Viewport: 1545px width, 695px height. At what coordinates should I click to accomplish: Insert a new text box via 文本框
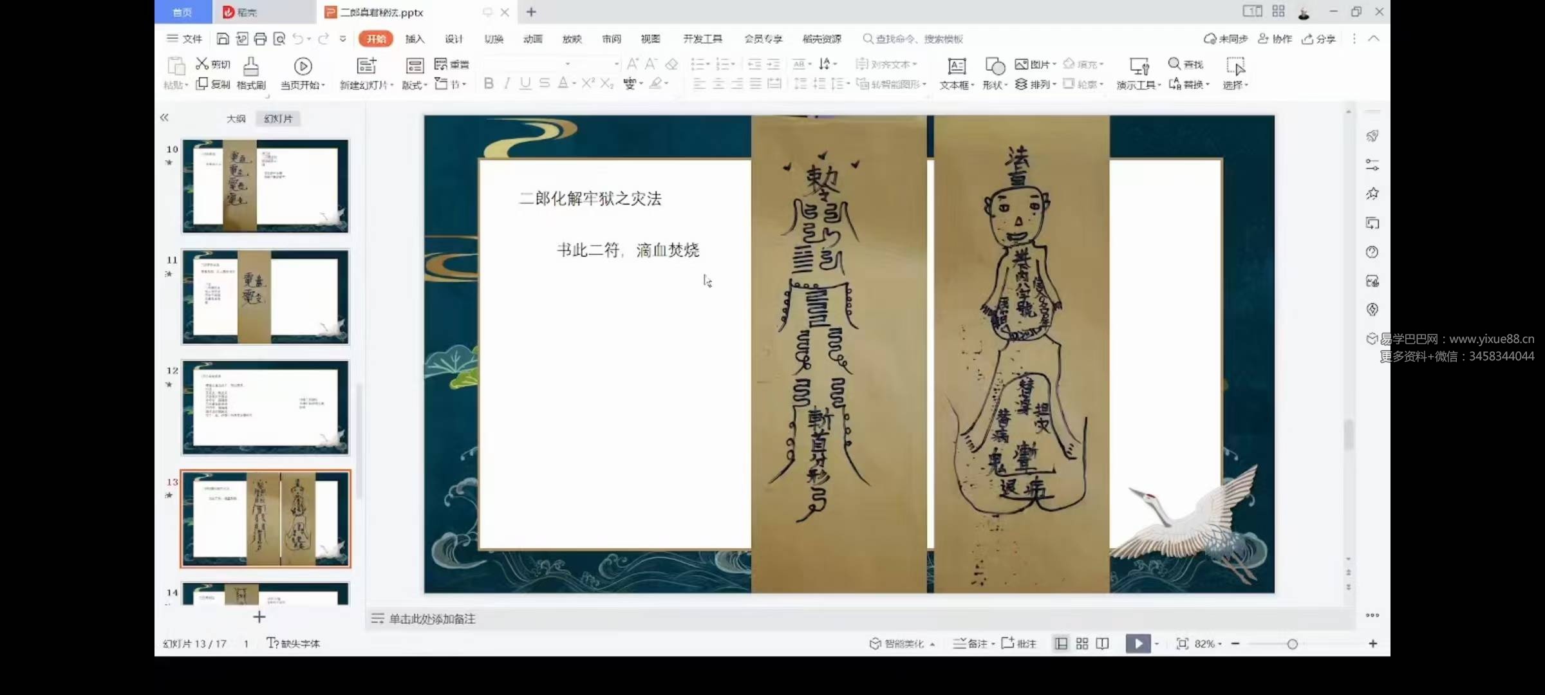click(x=956, y=73)
